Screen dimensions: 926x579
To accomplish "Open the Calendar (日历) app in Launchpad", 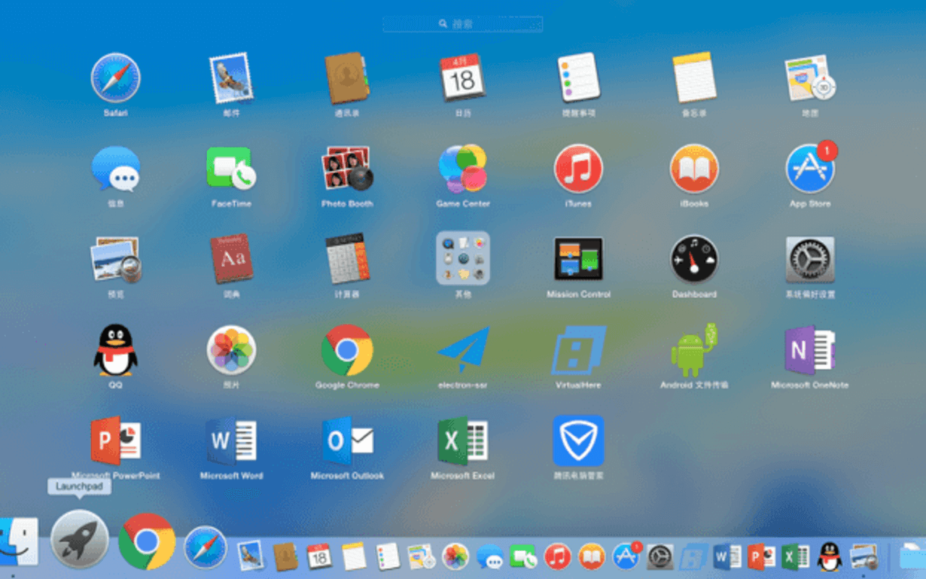I will 463,78.
